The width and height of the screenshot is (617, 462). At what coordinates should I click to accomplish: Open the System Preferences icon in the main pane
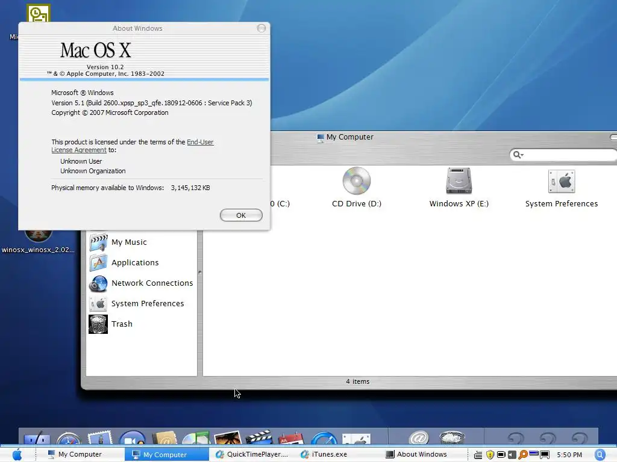(x=562, y=187)
